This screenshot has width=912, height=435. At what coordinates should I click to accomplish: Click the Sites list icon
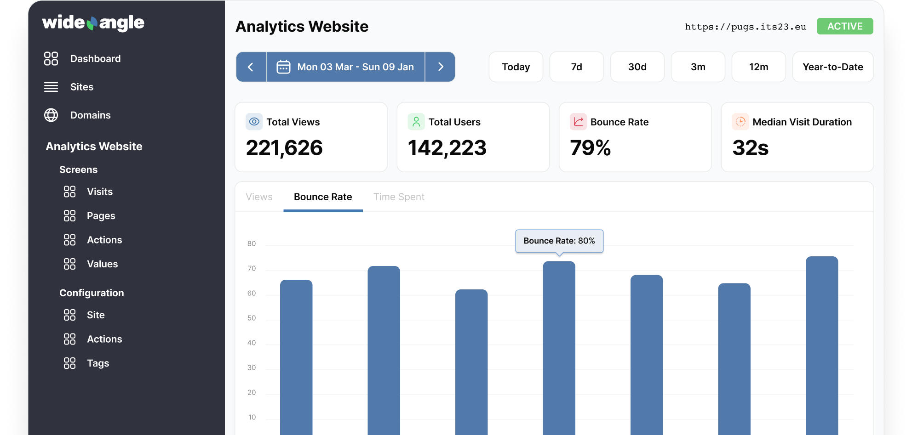click(x=51, y=87)
